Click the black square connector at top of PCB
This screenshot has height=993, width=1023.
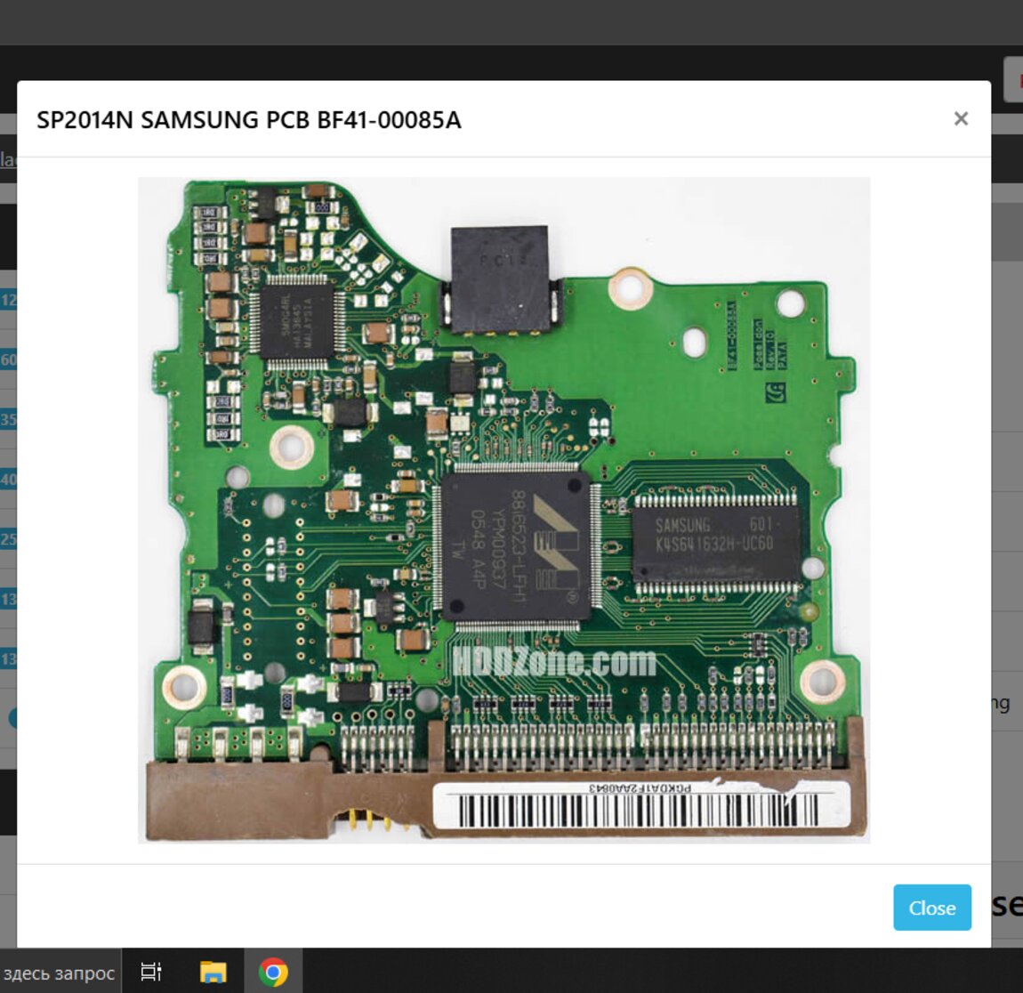coord(500,278)
